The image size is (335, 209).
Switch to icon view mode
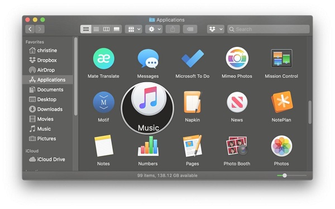coord(86,29)
